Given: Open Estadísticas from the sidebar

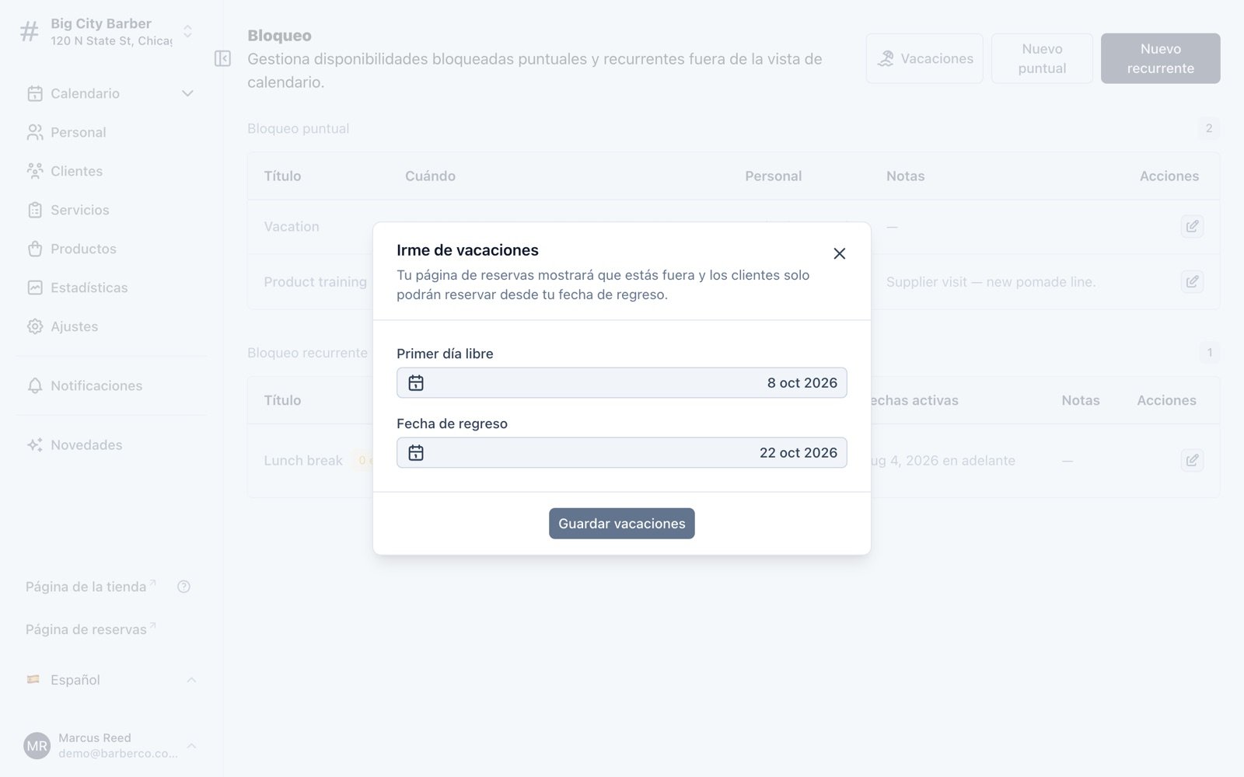Looking at the screenshot, I should click(x=89, y=287).
